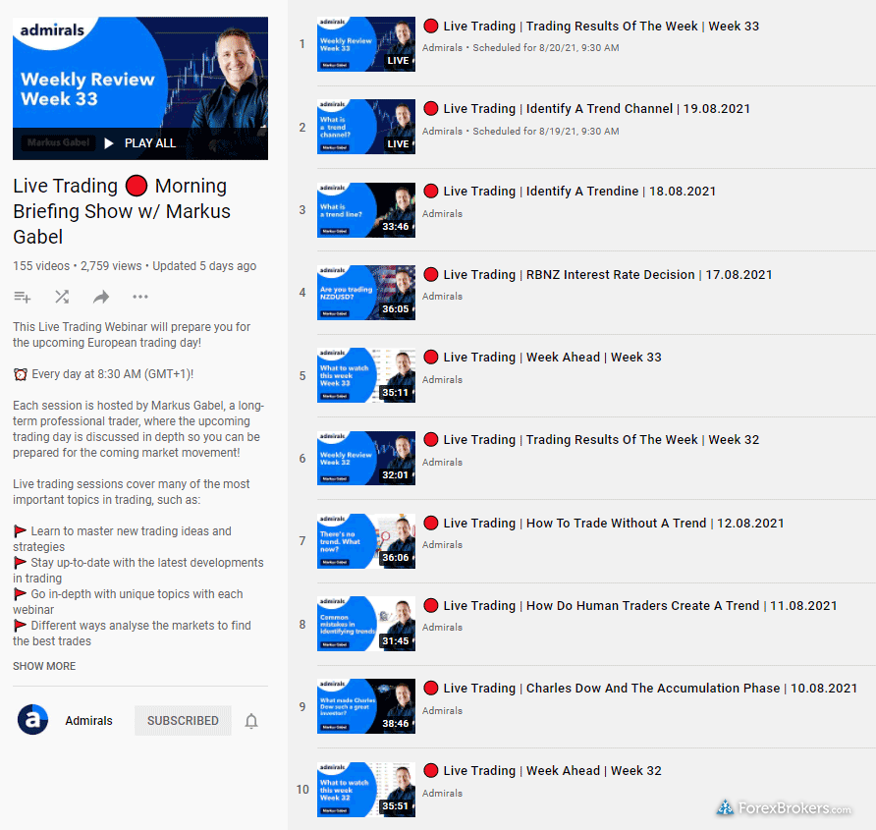Click the 36:06 'There's no trend' thumbnail
The width and height of the screenshot is (876, 830).
366,541
